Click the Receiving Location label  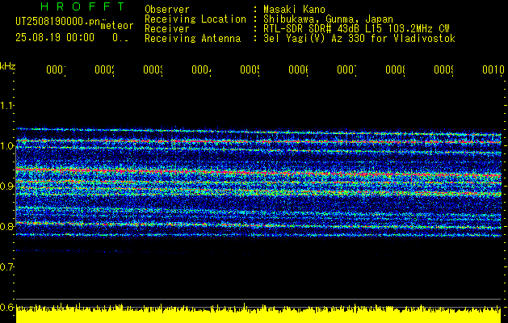pos(195,19)
